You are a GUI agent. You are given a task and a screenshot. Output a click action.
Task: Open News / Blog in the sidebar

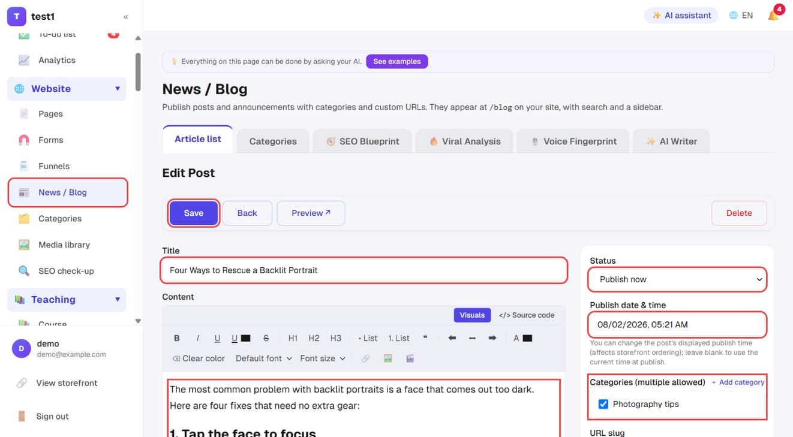68,192
